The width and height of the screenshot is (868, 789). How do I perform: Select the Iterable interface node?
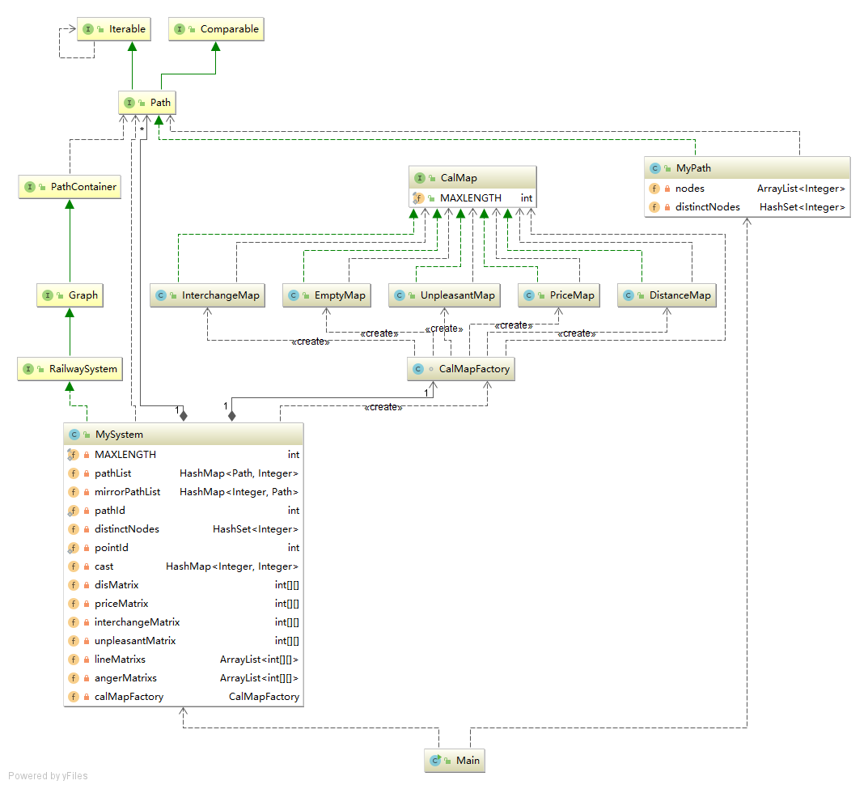coord(114,29)
